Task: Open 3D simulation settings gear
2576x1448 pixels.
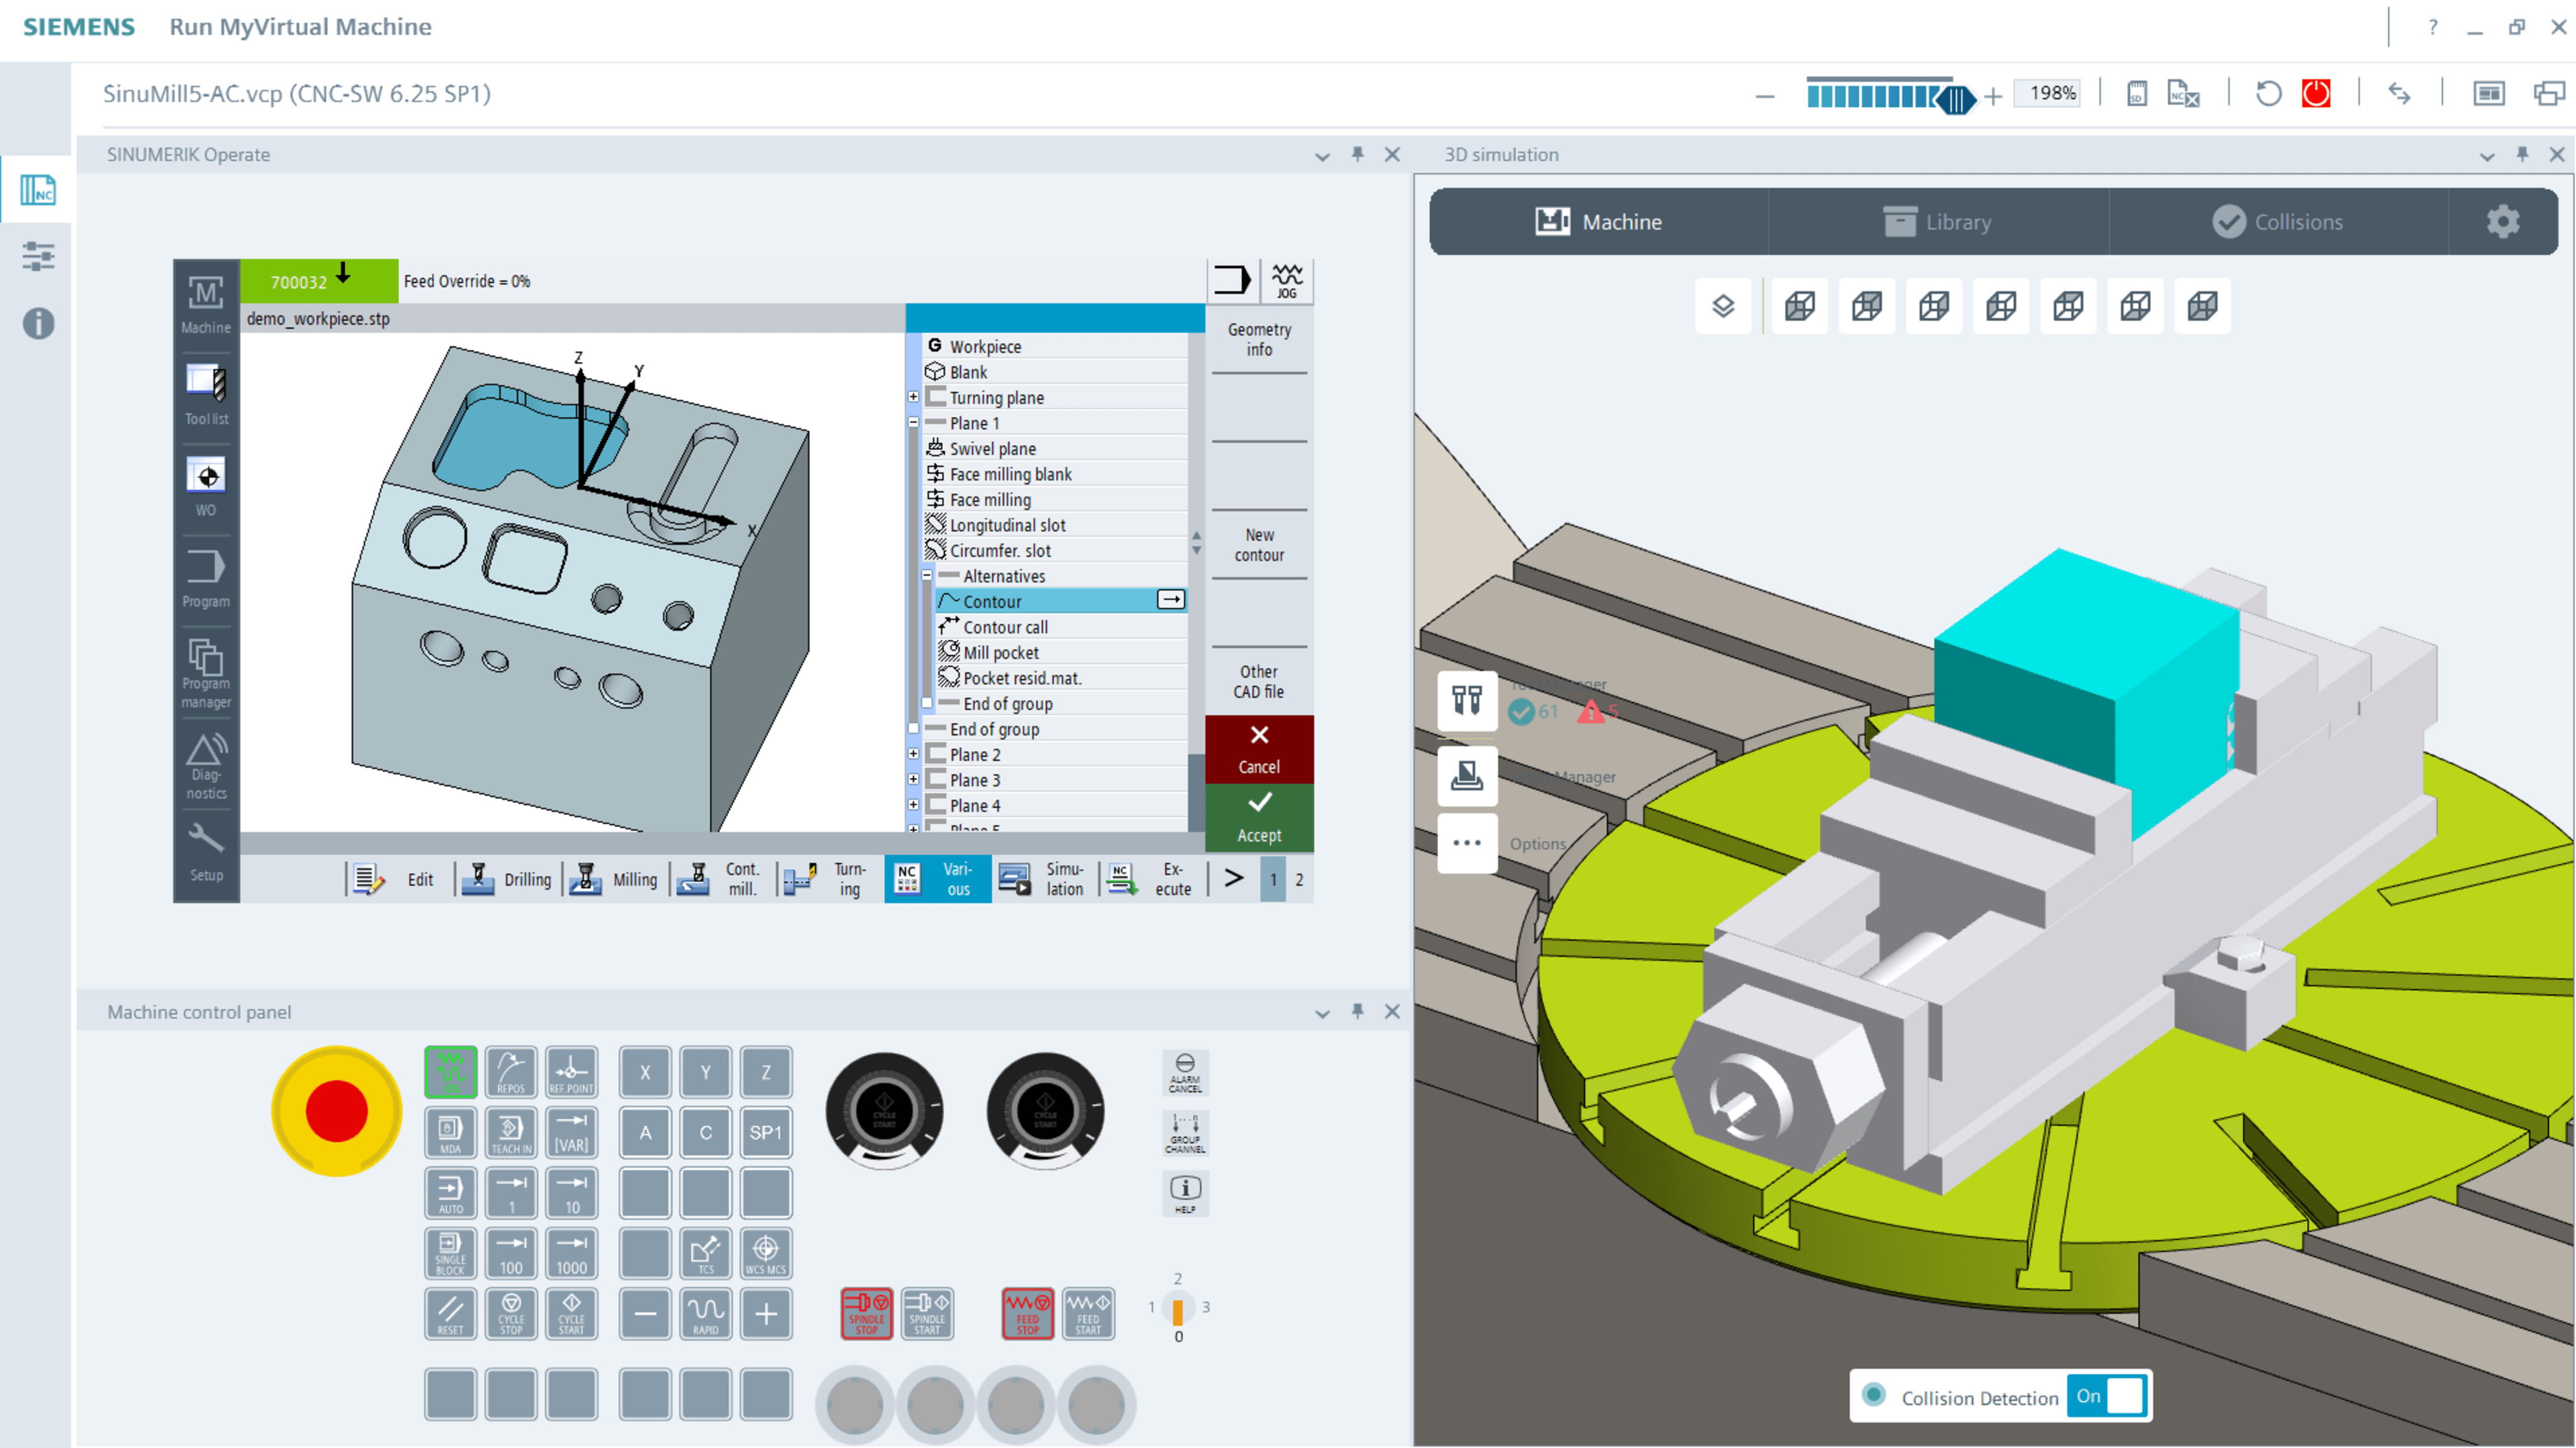Action: [x=2503, y=221]
